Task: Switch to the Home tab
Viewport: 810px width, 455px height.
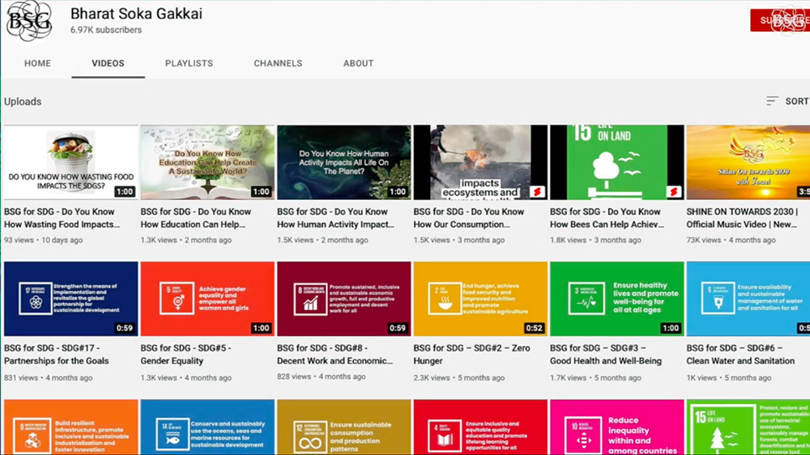Action: [38, 63]
